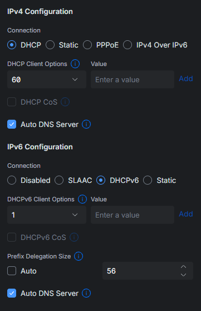This screenshot has height=311, width=201.
Task: Open DHCP Client Options dropdown showing 60
Action: pyautogui.click(x=47, y=79)
